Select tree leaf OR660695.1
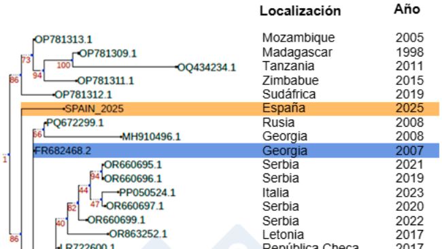Image resolution: width=442 pixels, height=249 pixels. [133, 165]
